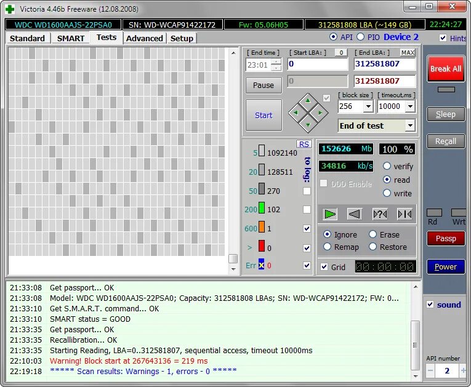This screenshot has width=471, height=387.
Task: Enable logging for 200 ms blocks
Action: tap(307, 209)
